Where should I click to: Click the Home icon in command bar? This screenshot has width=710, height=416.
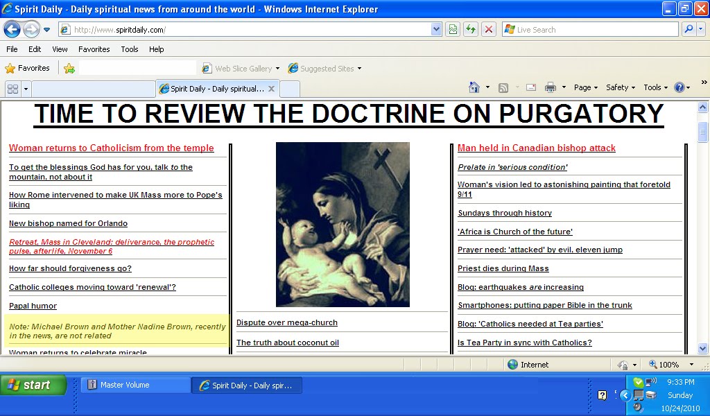(x=474, y=87)
